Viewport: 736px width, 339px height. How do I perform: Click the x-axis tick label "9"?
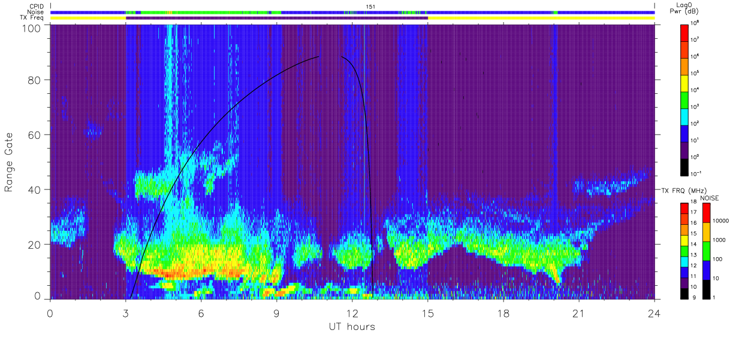(276, 313)
